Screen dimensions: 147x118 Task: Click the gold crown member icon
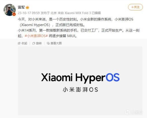point(27,7)
